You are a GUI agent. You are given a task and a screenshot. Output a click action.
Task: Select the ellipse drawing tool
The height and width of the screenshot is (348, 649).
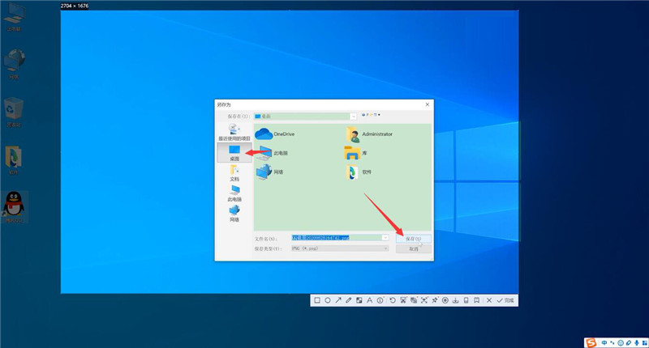tap(328, 300)
